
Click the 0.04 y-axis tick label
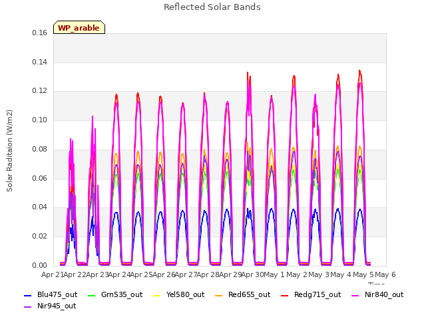coord(40,207)
